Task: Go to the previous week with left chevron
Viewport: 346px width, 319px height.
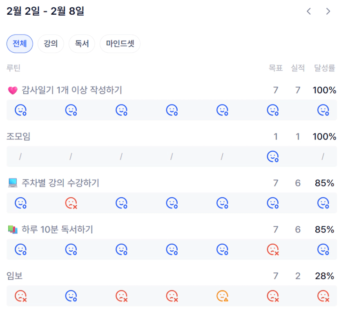Action: [x=309, y=11]
